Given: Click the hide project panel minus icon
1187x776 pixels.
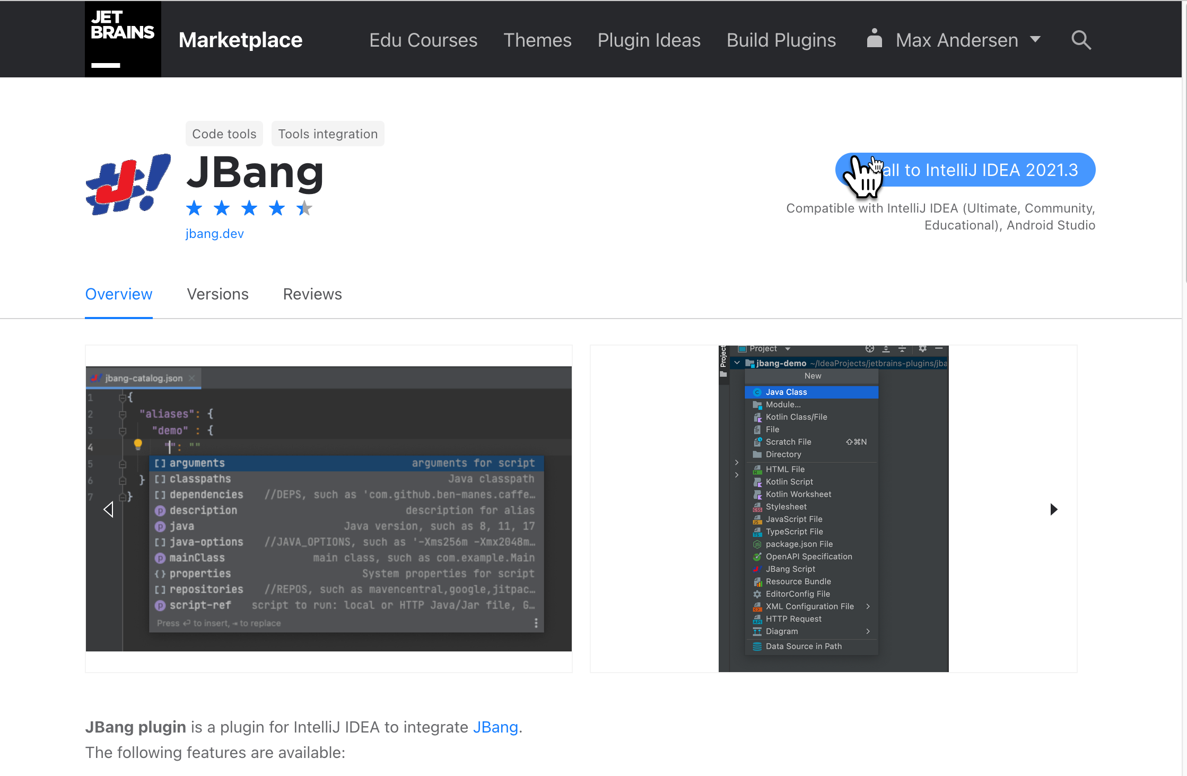Looking at the screenshot, I should 939,348.
